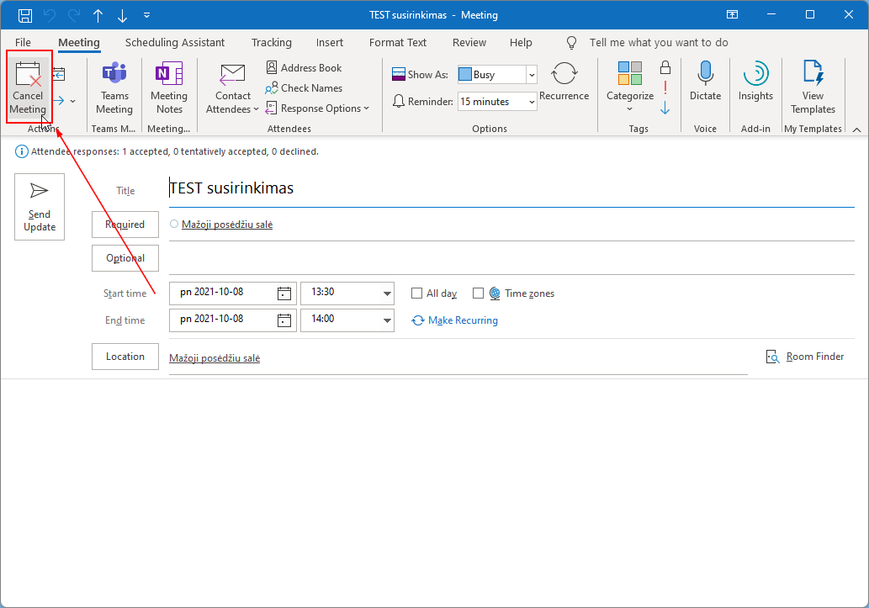Switch to the Scheduling Assistant tab

pyautogui.click(x=175, y=42)
